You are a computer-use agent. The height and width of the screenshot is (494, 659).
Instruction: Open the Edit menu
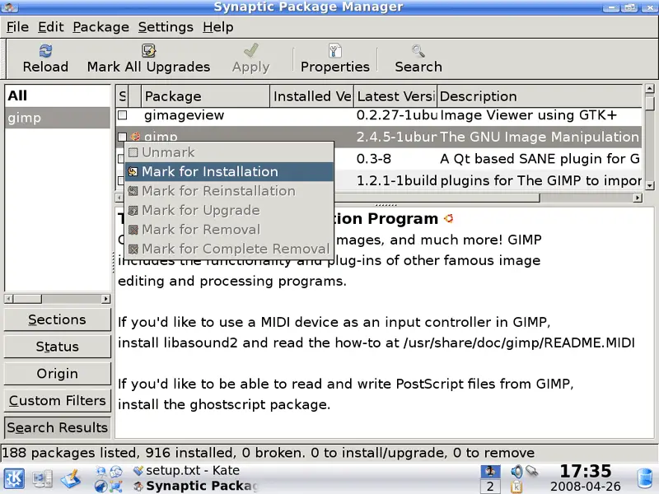click(51, 27)
